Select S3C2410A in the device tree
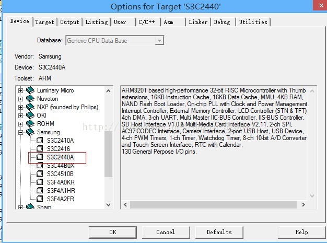Viewport: 327px width, 243px height. [60, 141]
